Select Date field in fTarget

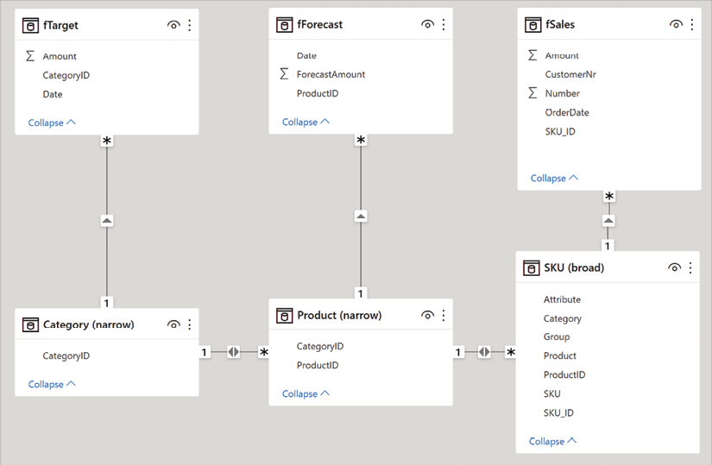coord(53,94)
